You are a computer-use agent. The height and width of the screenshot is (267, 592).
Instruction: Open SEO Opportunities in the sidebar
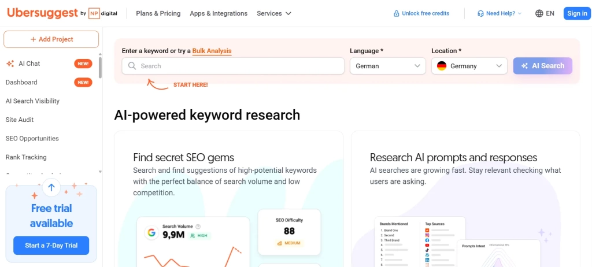pos(32,139)
